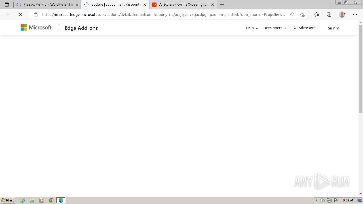Expand the Developers dropdown
Viewport: 363px width, 204px height.
(x=275, y=28)
